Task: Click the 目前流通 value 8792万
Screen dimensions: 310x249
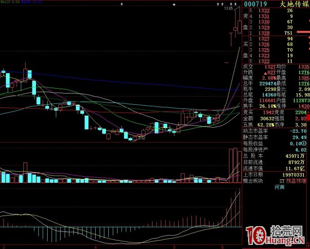Action: (x=297, y=162)
